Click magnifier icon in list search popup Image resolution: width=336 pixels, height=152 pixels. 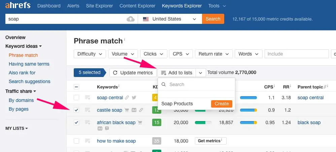(x=164, y=84)
